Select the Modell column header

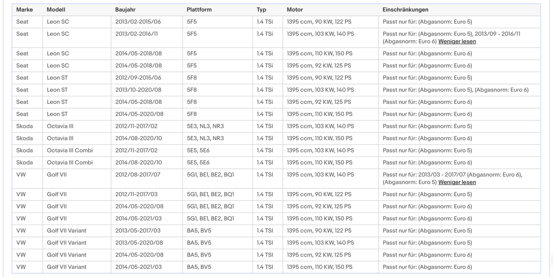click(56, 10)
